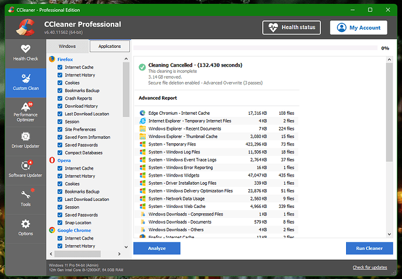Uncheck Firefox Internet History checkbox
402x279 pixels.
coord(60,75)
